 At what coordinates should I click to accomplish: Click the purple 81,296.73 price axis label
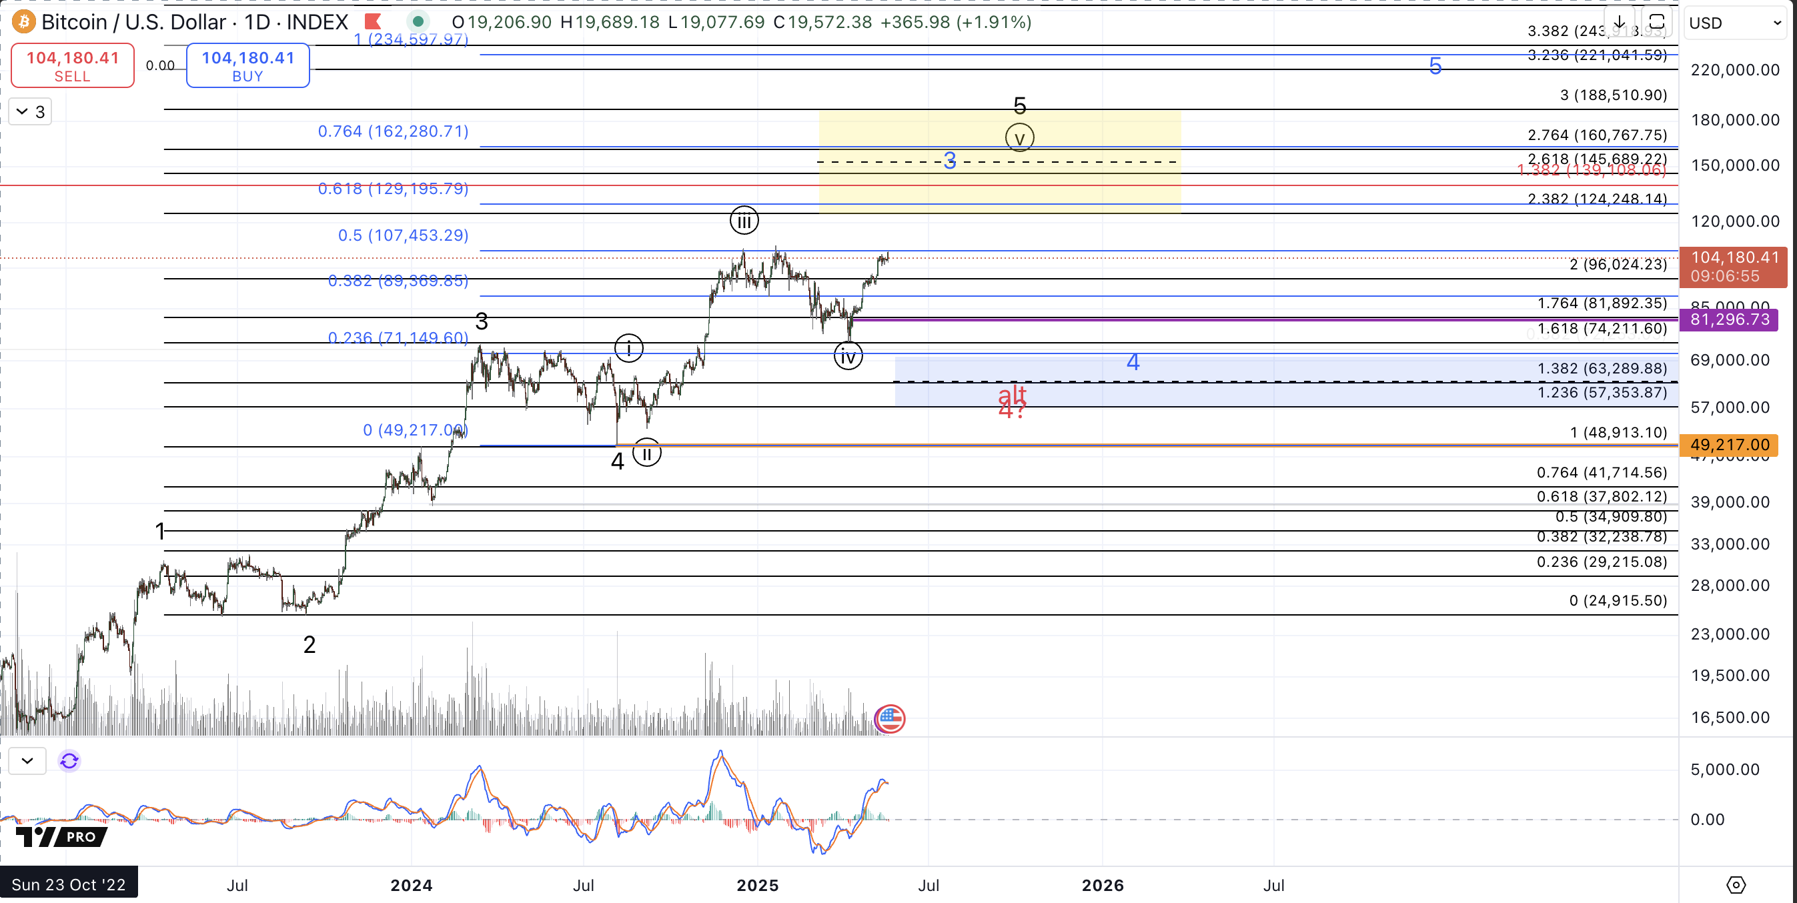[x=1730, y=319]
